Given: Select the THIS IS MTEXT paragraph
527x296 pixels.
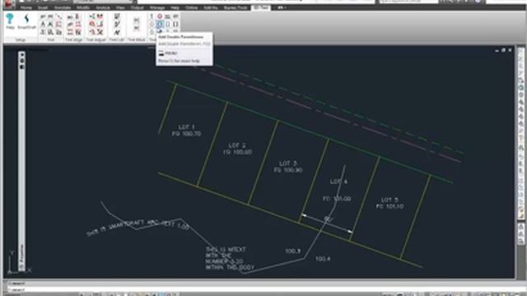Looking at the screenshot, I should 231,258.
